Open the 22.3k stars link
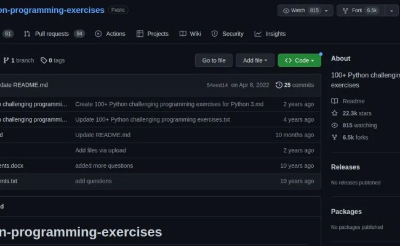400x246 pixels. (357, 113)
